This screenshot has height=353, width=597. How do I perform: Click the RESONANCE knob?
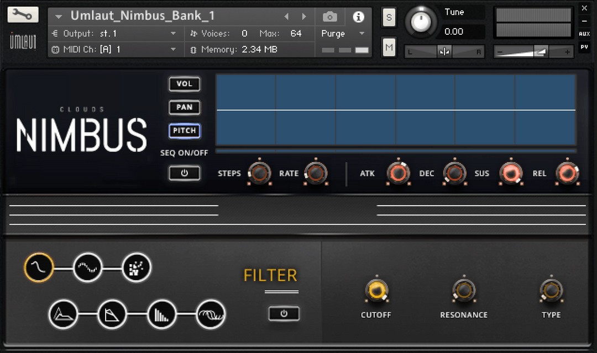(464, 290)
